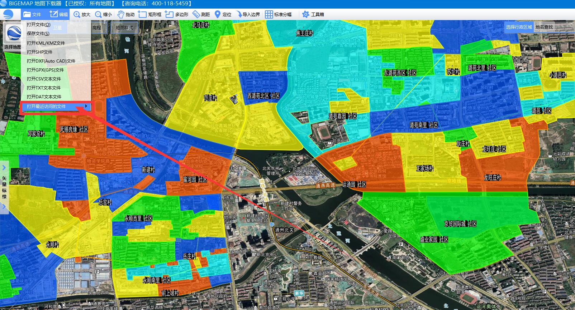Click the 天赐良缘 社区 map label
Screen dimensions: 575x310
pos(73,129)
